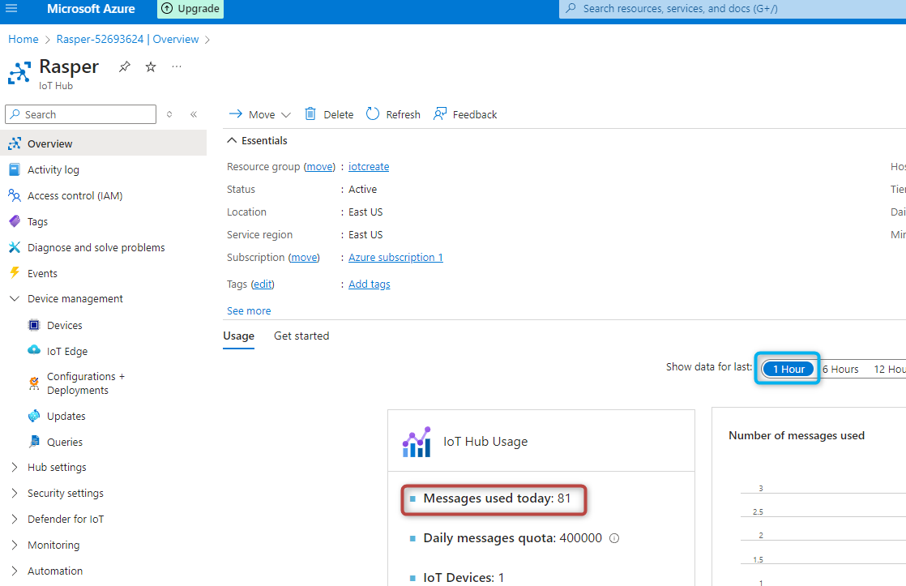The image size is (906, 586).
Task: Select the 1 Hour time range
Action: 788,369
